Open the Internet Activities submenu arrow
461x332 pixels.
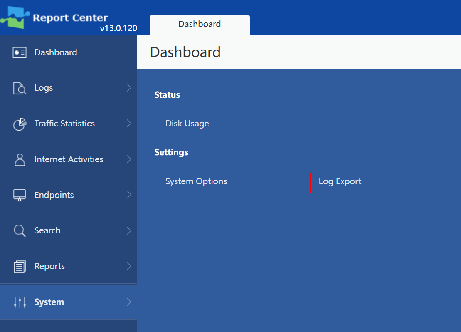(x=129, y=159)
